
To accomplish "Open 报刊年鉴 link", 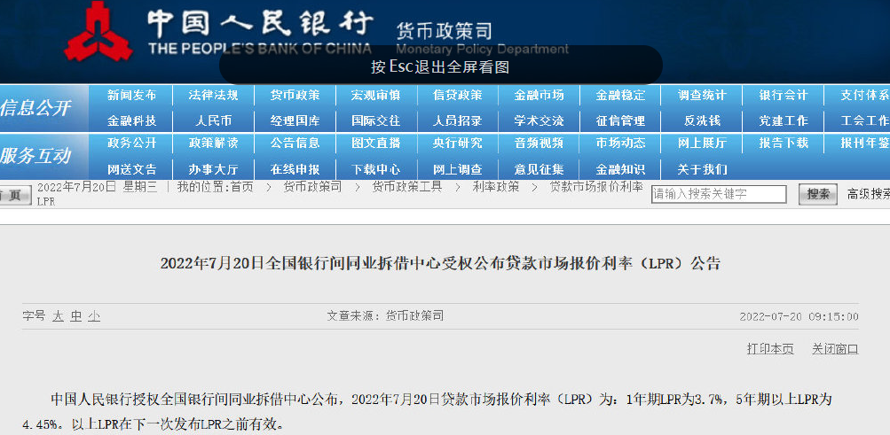I will click(x=865, y=143).
